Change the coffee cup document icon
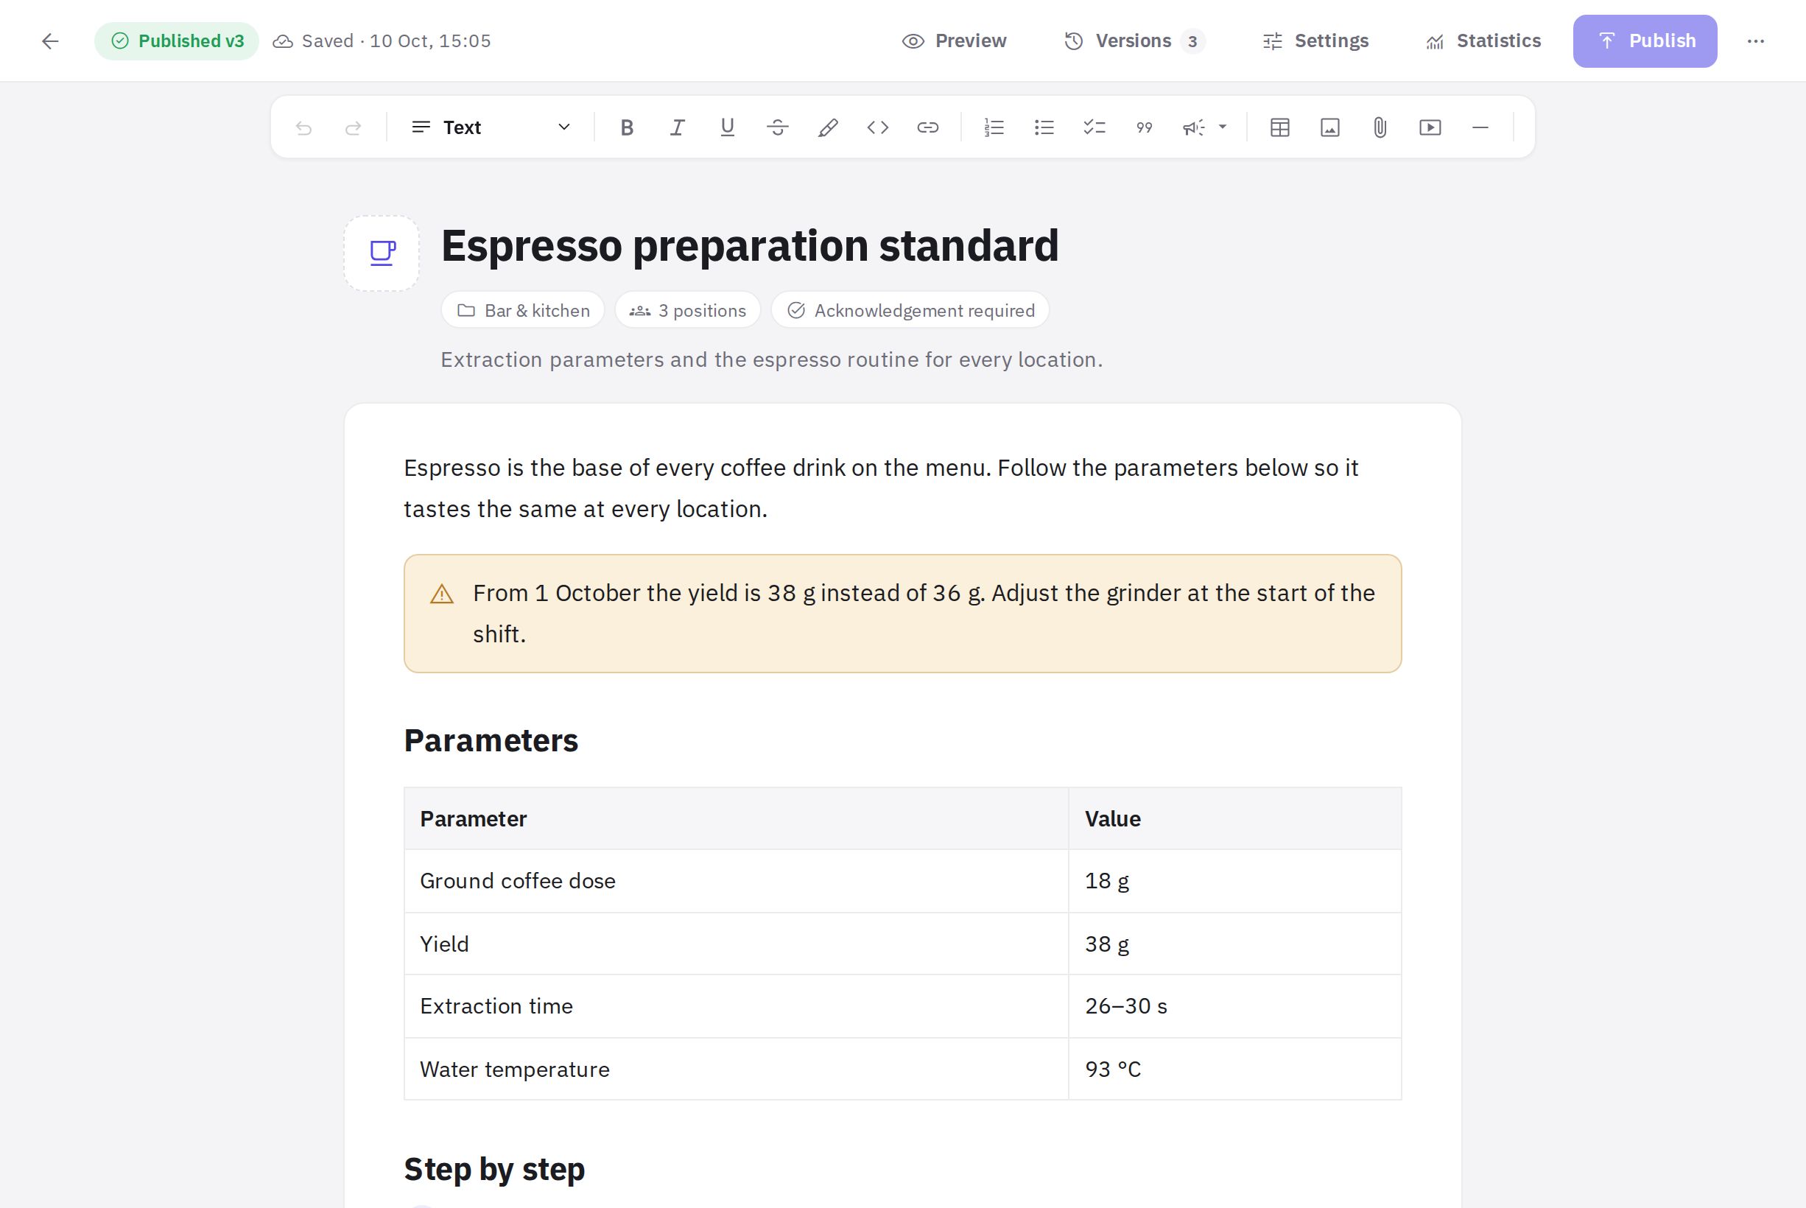The image size is (1806, 1208). click(382, 253)
